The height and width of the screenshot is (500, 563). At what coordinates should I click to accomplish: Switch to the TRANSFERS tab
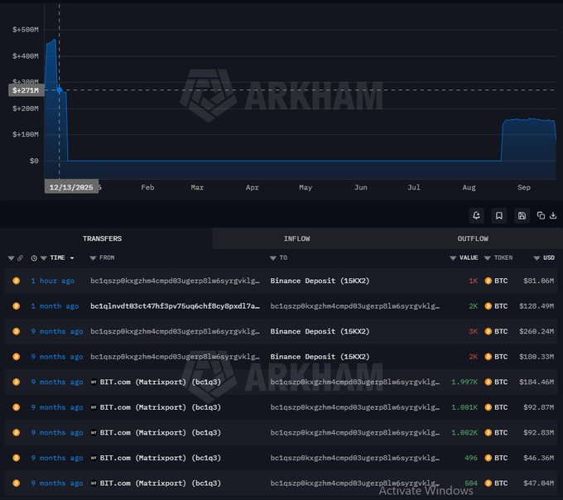[103, 238]
